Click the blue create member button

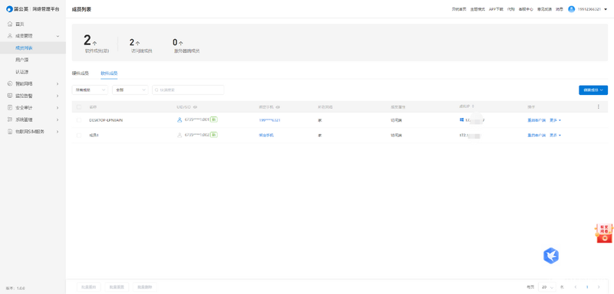pyautogui.click(x=593, y=90)
